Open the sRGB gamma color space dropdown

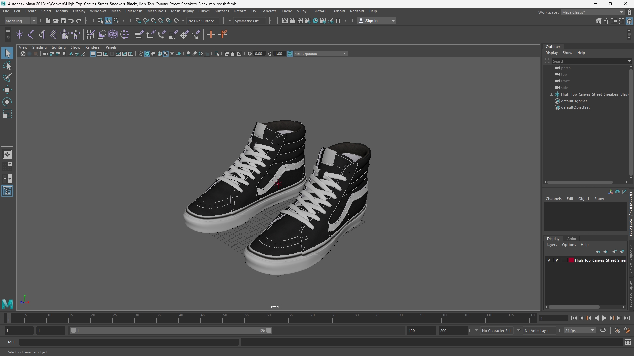(x=320, y=54)
